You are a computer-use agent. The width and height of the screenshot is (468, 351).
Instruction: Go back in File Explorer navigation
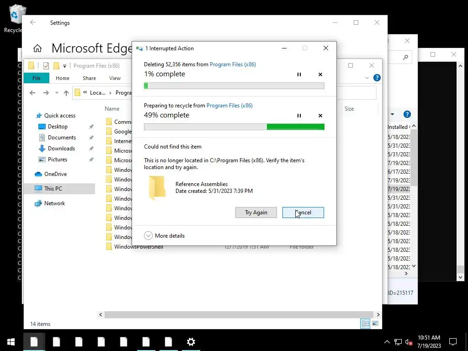click(32, 93)
